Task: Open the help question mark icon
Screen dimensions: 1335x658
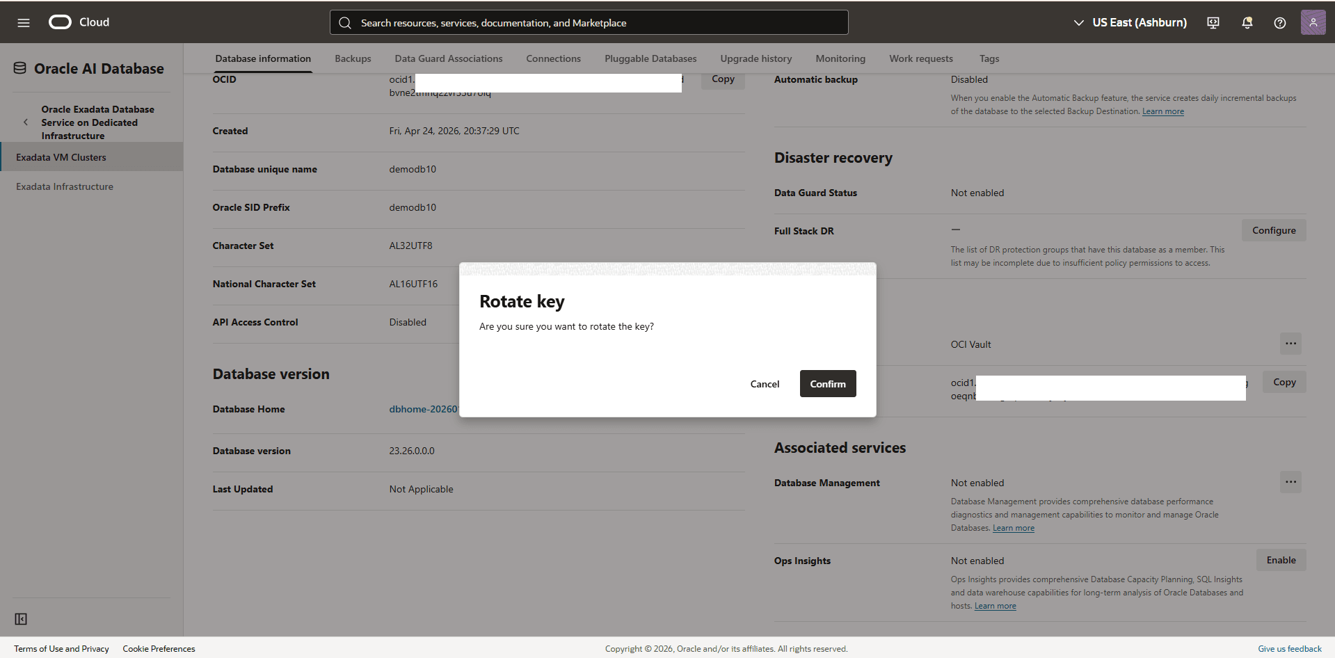Action: [x=1280, y=23]
